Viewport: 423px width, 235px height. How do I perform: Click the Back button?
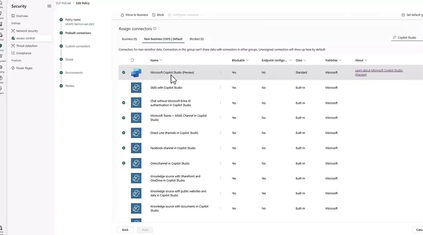[125, 230]
